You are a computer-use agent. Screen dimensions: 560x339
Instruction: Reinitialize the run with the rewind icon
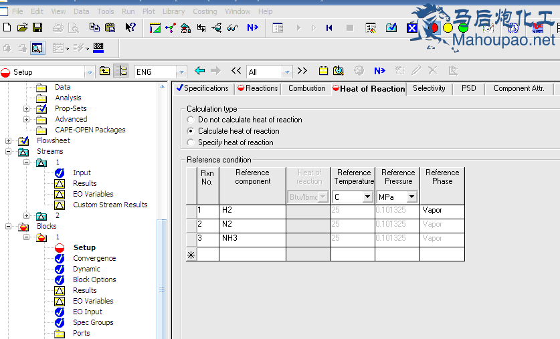[329, 28]
